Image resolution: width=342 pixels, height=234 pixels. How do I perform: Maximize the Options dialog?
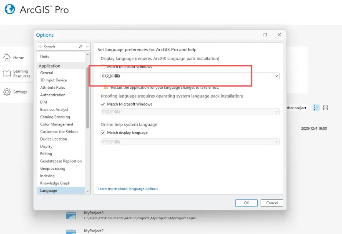265,35
